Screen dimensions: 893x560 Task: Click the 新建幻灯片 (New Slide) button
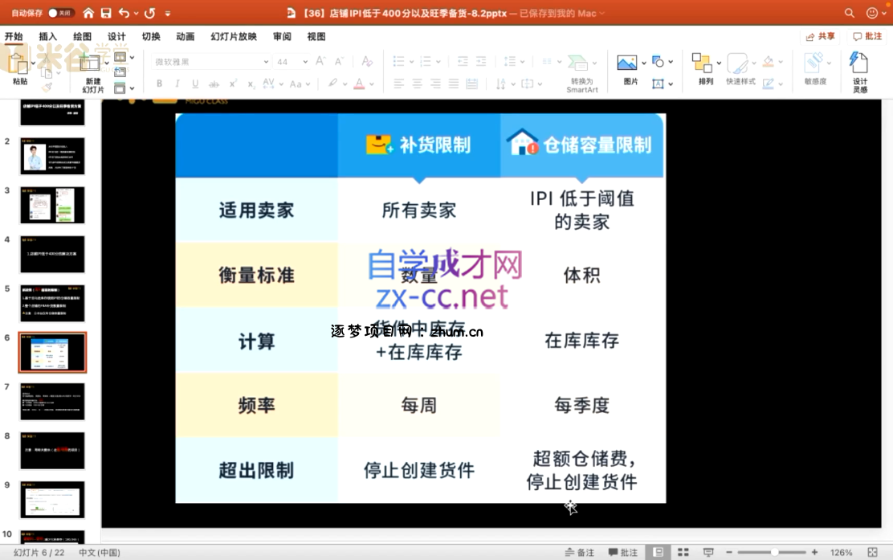(92, 71)
